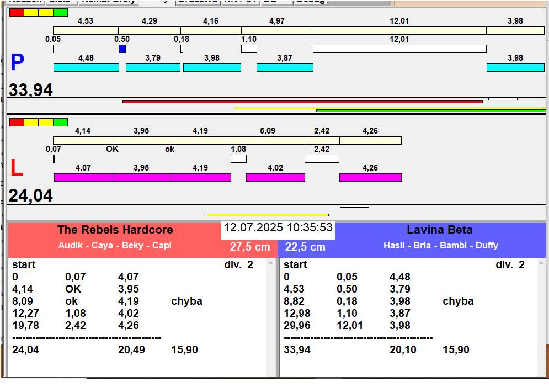Click the long dark red bar under 33,94
549x387 pixels.
(302, 102)
